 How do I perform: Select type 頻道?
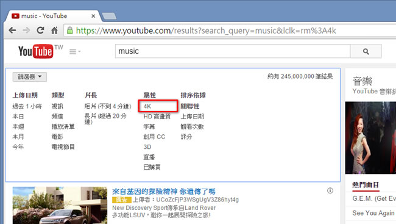pyautogui.click(x=57, y=117)
